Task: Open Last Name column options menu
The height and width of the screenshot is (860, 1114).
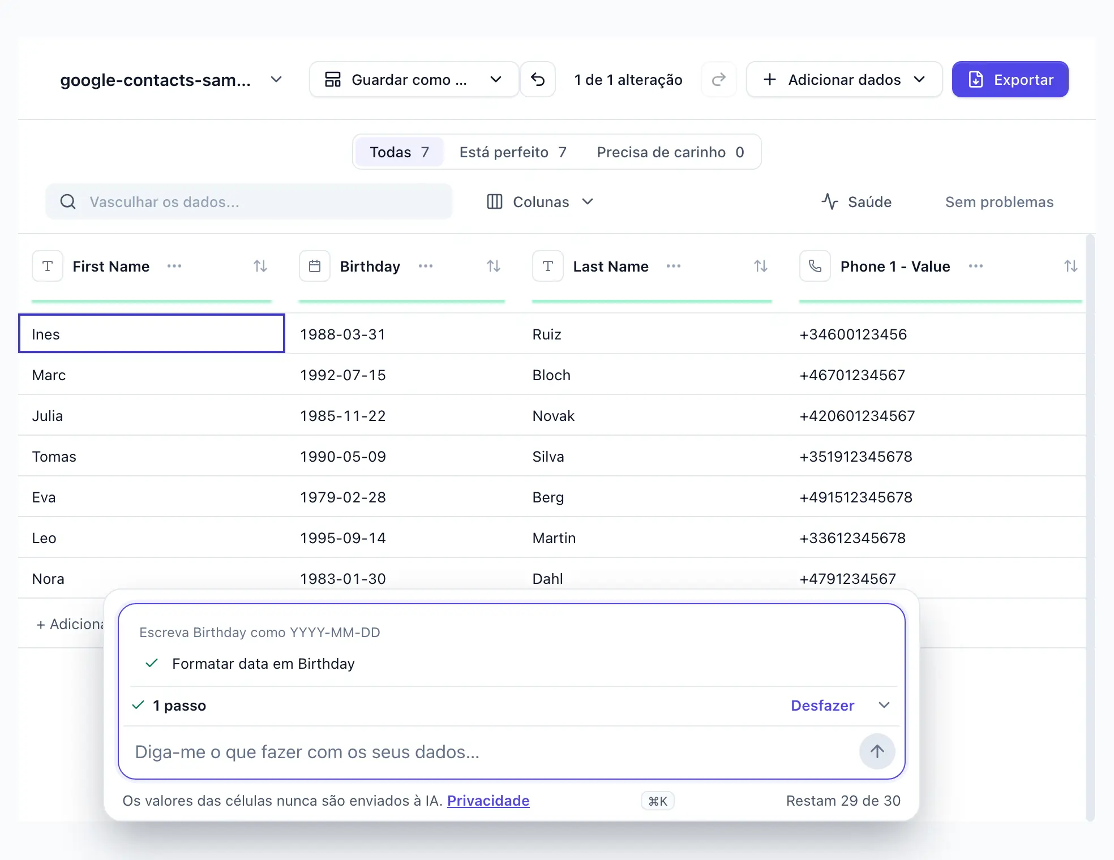Action: (674, 266)
